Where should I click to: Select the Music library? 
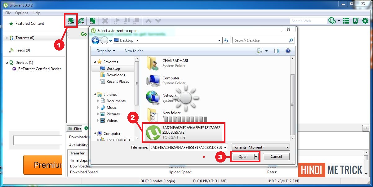(112, 108)
